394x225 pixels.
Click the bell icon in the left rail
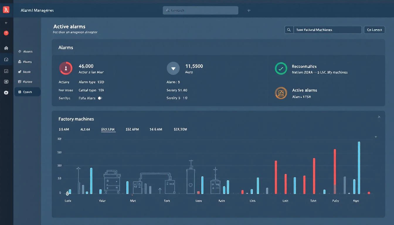[x=6, y=59]
